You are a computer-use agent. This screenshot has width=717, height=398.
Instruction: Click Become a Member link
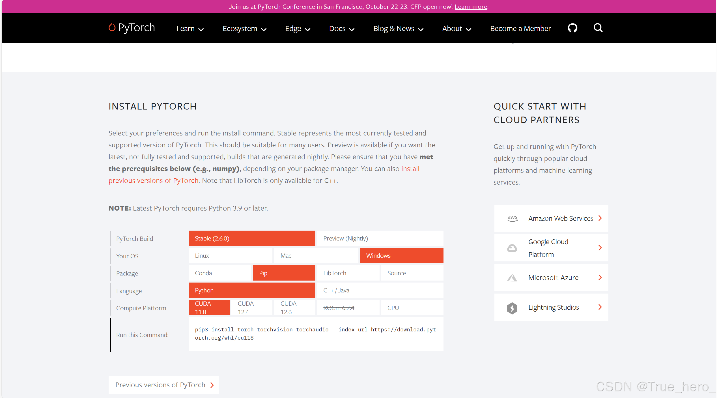520,29
